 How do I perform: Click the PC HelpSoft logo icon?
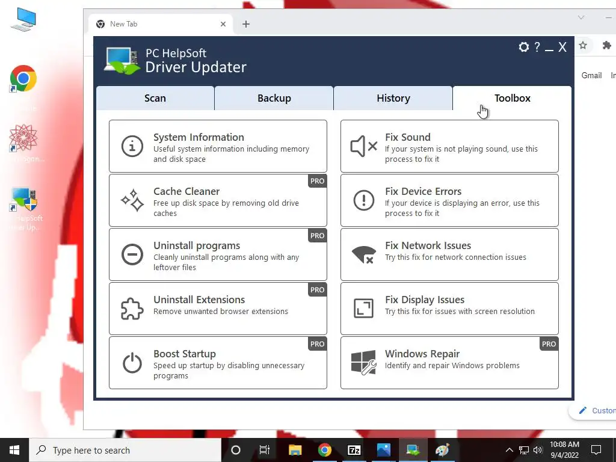[122, 61]
